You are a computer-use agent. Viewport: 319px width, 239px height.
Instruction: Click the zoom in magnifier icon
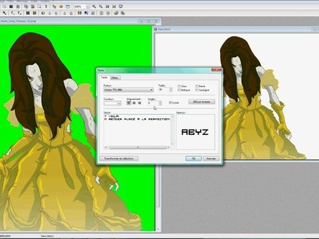point(94,7)
